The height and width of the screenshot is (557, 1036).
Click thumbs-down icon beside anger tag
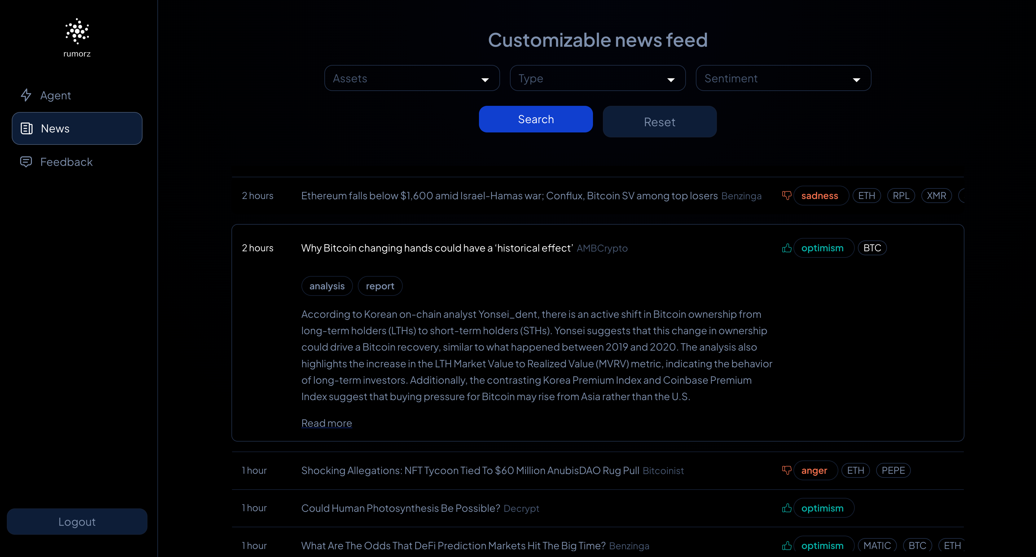click(x=786, y=470)
